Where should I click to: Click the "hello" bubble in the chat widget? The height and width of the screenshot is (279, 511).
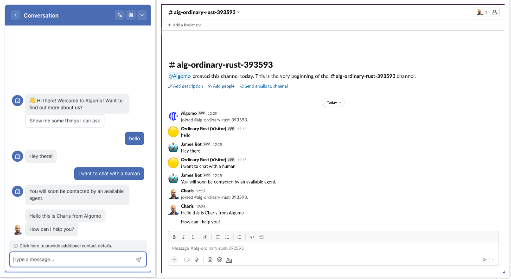point(134,139)
